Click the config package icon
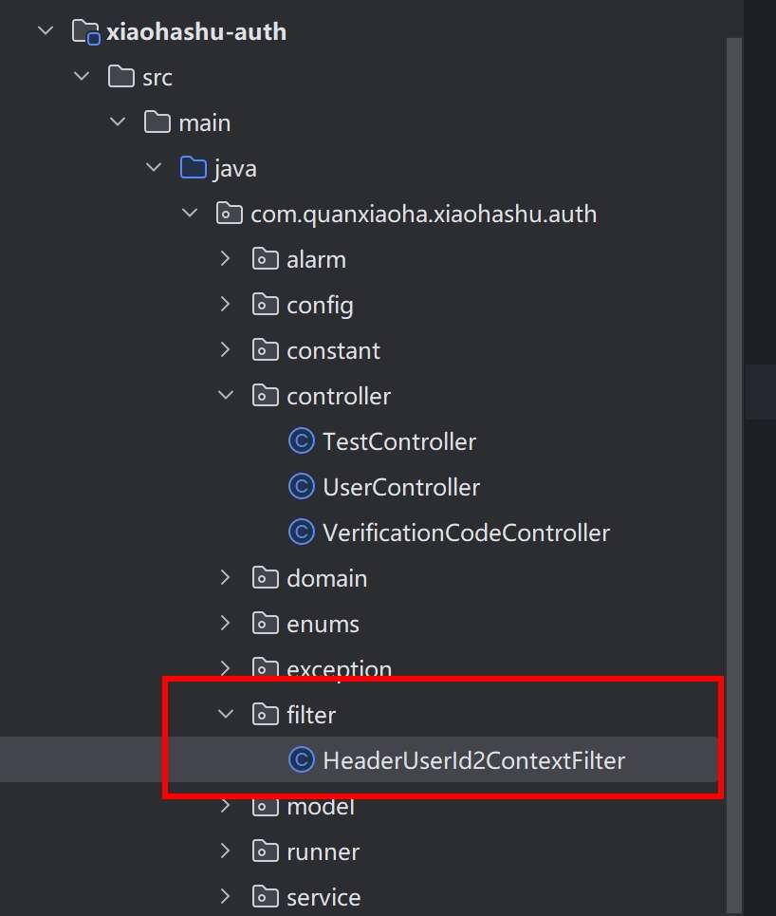 [x=265, y=305]
